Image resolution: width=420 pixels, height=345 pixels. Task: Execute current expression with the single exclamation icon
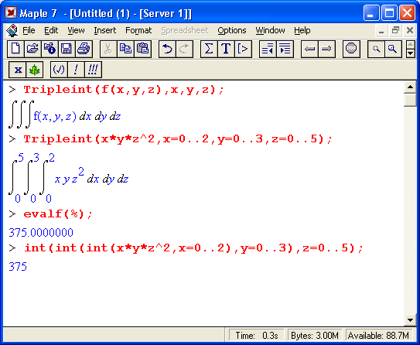tap(76, 70)
